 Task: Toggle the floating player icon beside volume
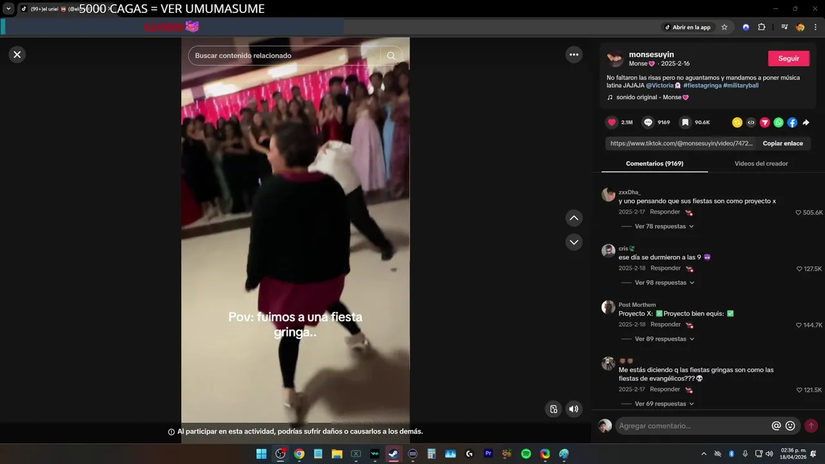553,409
